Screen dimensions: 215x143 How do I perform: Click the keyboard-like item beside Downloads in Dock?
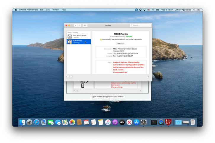pyautogui.click(x=186, y=122)
